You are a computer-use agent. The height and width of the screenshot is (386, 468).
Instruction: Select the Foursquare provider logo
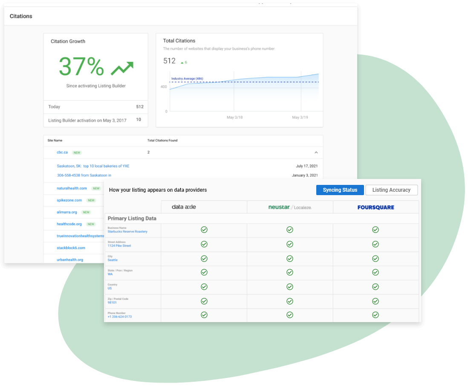pyautogui.click(x=376, y=206)
